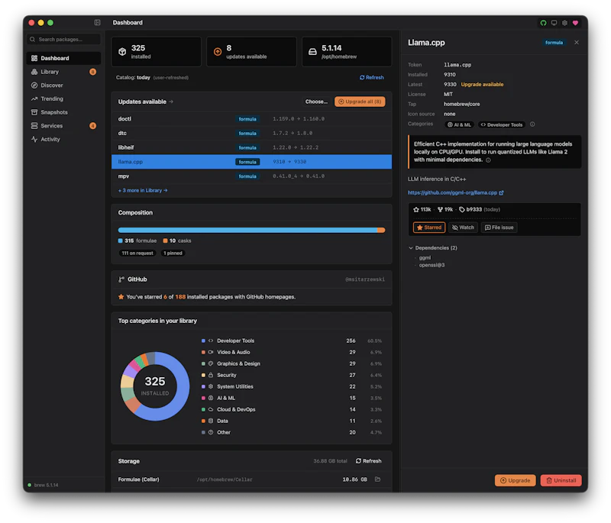The image size is (611, 523).
Task: Click the AI & ML category tag
Action: point(460,124)
